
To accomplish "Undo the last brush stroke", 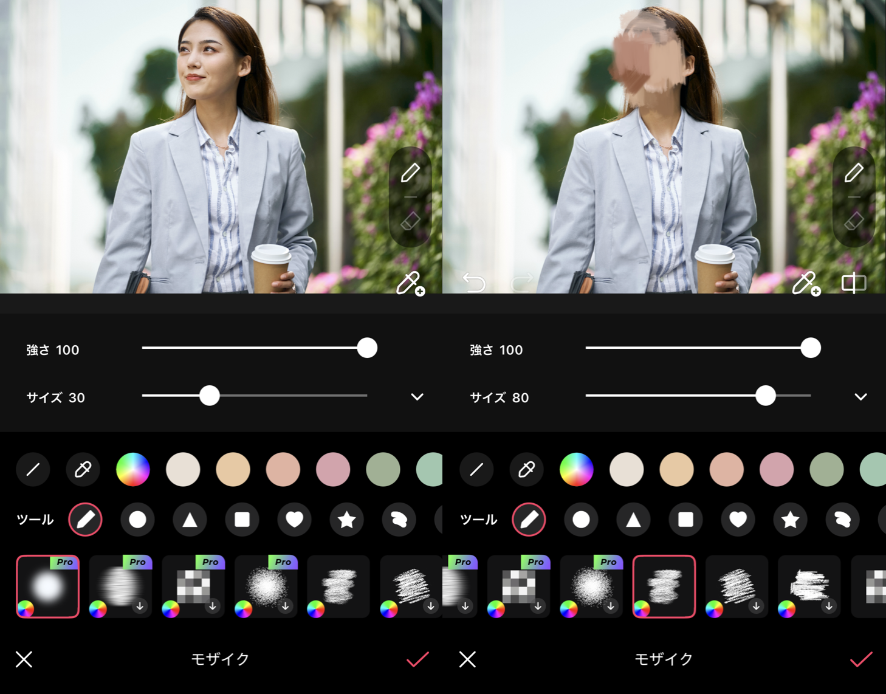I will pyautogui.click(x=474, y=282).
